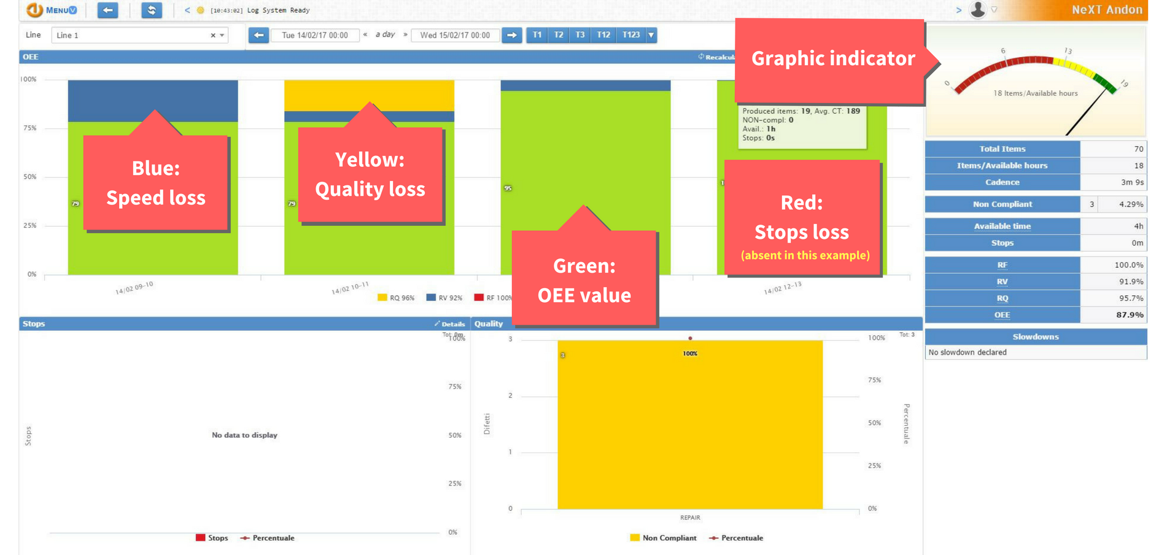Click the Recalculate icon on OEE bar
This screenshot has width=1167, height=555.
pyautogui.click(x=700, y=56)
